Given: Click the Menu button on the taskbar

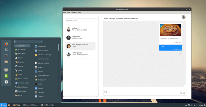Looking at the screenshot, I should (x=3, y=105).
